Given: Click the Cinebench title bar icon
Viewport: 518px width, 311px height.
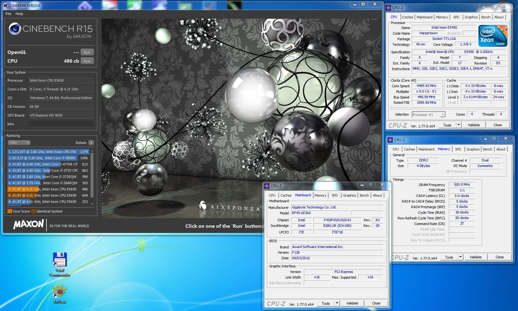Looking at the screenshot, I should click(6, 5).
